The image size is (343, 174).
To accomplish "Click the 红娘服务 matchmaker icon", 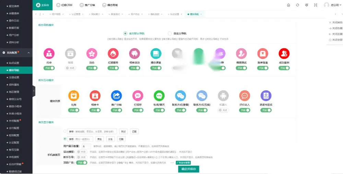I will tap(113, 54).
